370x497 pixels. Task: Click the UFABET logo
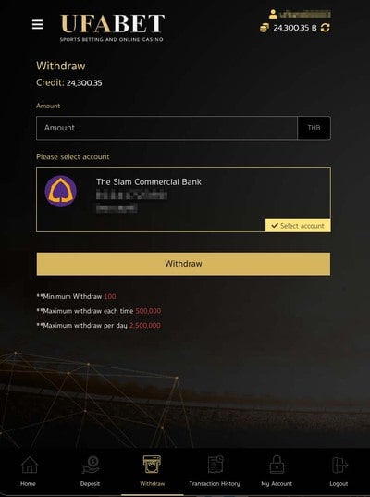112,28
